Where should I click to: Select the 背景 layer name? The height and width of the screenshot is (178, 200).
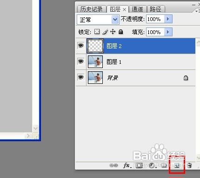click(x=113, y=78)
